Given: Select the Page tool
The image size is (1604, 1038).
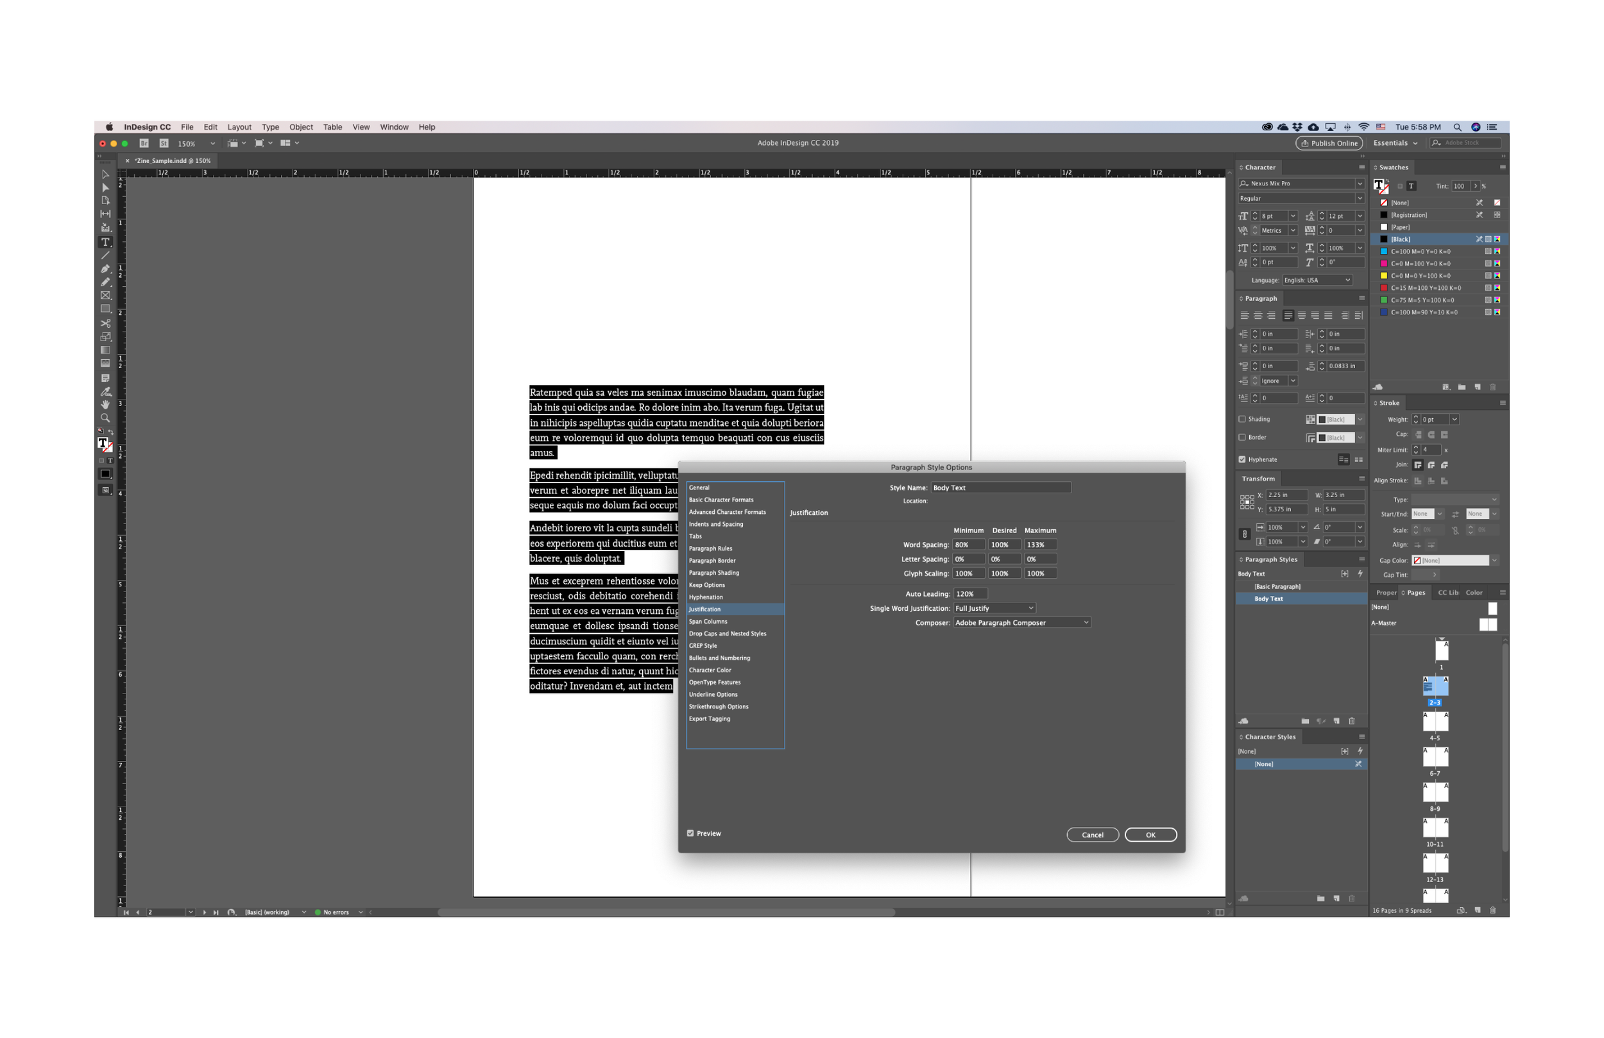Looking at the screenshot, I should tap(105, 200).
